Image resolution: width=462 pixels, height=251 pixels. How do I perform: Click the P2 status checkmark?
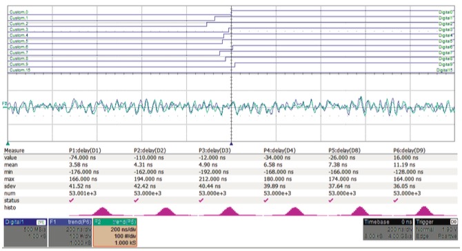pos(136,200)
